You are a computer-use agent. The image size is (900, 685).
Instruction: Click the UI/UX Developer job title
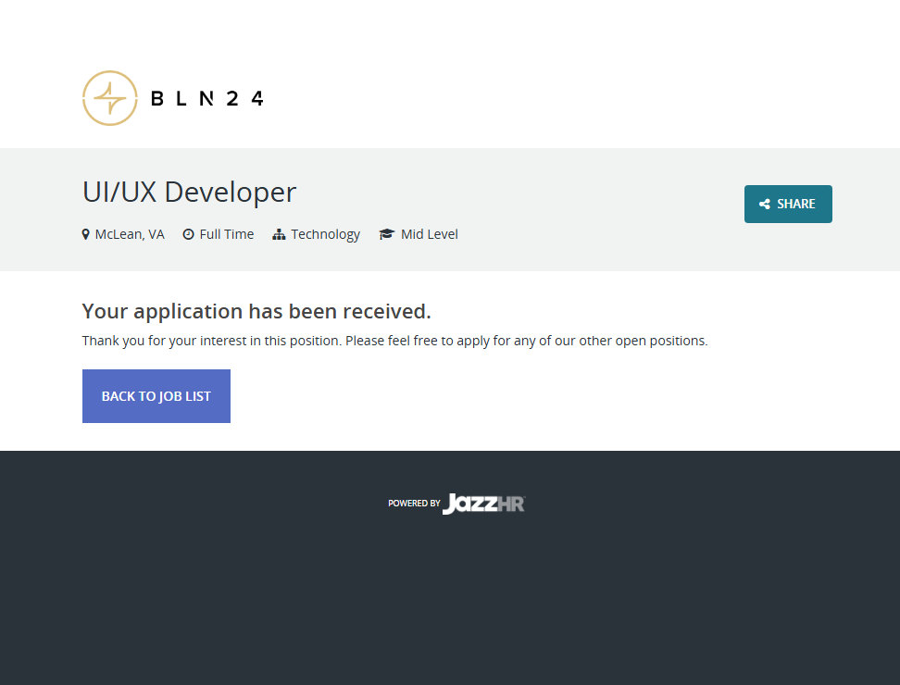(x=189, y=192)
